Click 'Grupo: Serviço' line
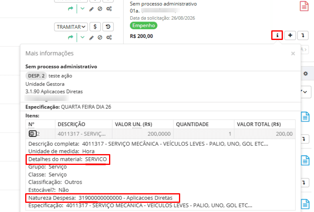The image size is (314, 212). [48, 167]
